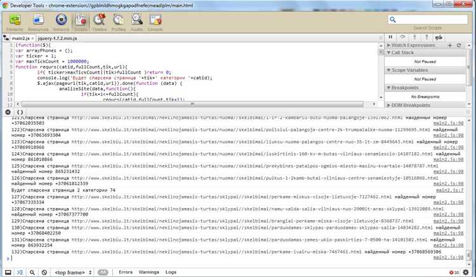Switch to the jquery-1.7.2.min.js tab
476x277 pixels.
coord(58,38)
